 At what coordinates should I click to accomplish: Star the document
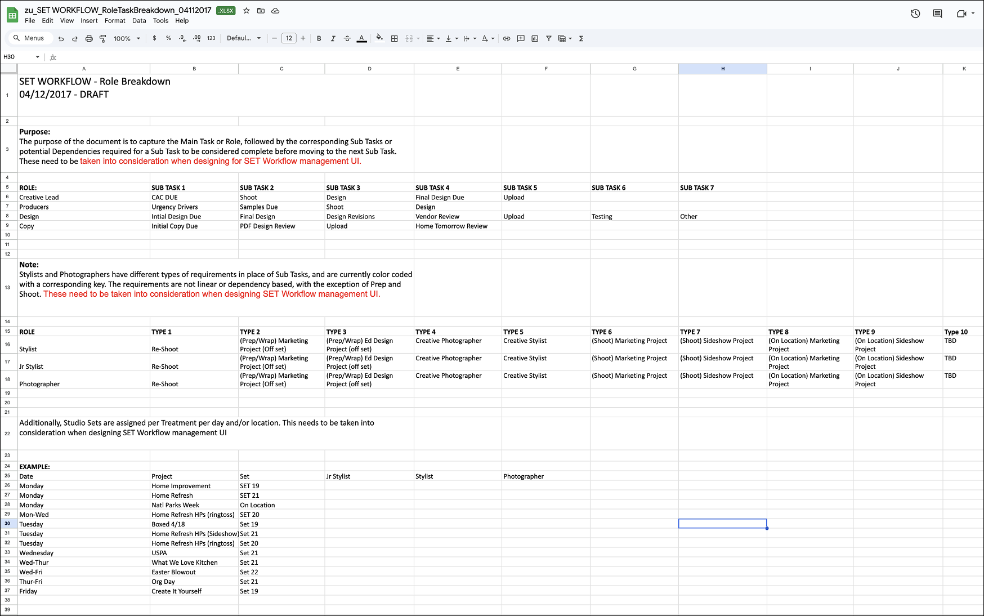tap(247, 11)
